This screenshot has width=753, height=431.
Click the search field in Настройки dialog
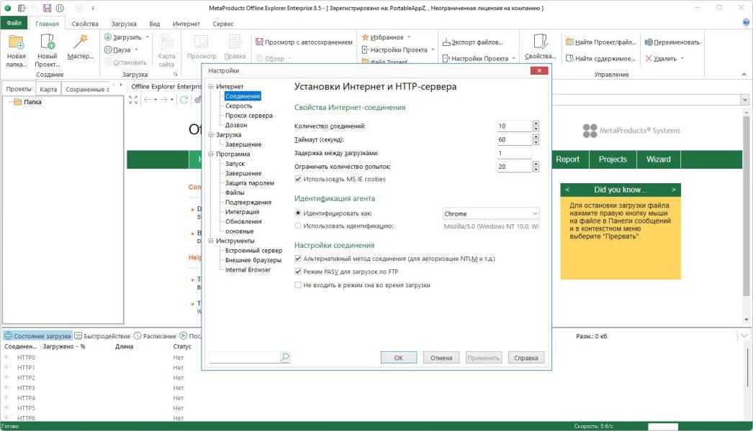click(245, 357)
